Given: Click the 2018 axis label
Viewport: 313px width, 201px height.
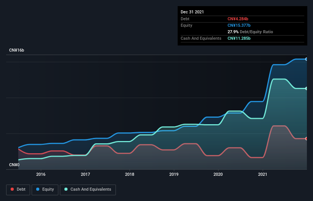Looking at the screenshot, I should [x=130, y=174].
